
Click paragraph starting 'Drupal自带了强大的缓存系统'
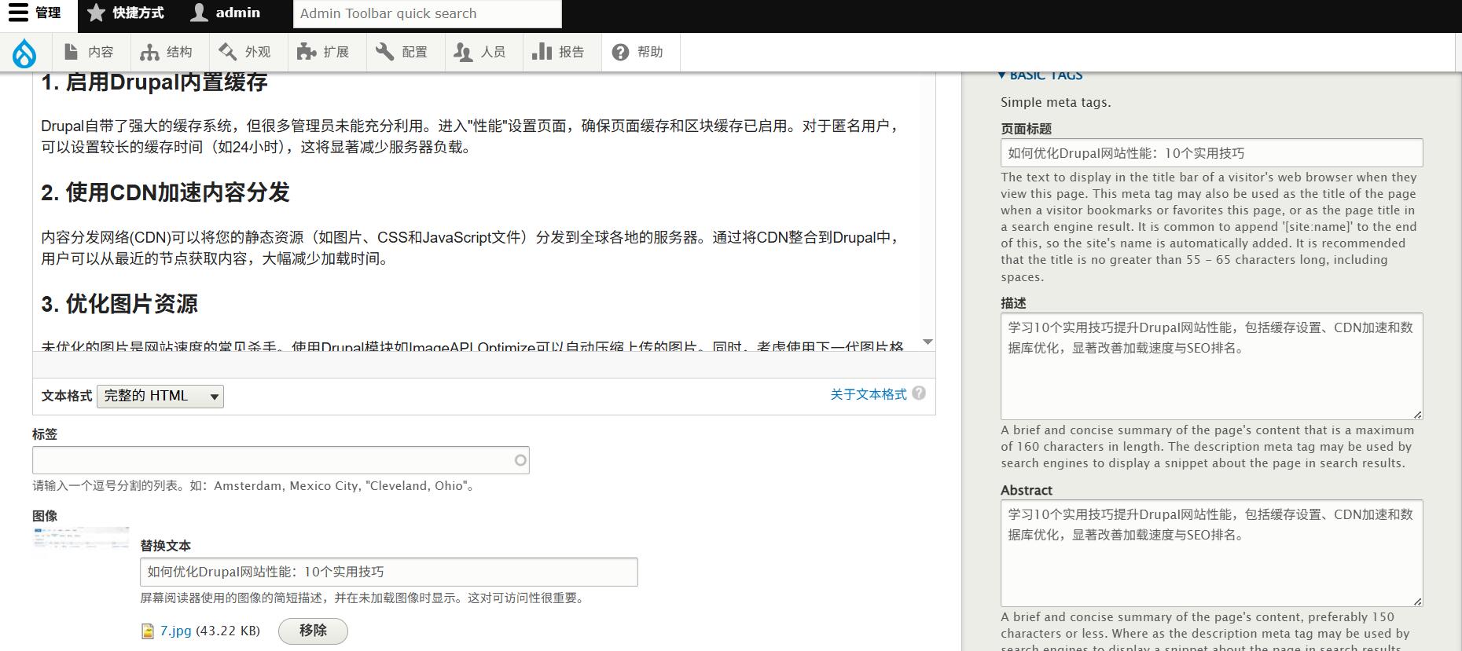click(471, 137)
